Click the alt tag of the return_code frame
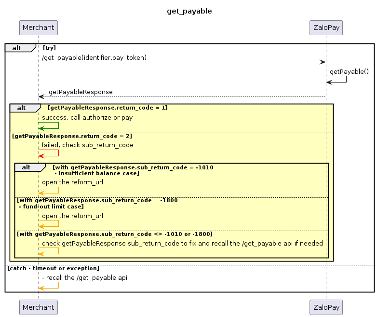This screenshot has width=377, height=317. [25, 108]
